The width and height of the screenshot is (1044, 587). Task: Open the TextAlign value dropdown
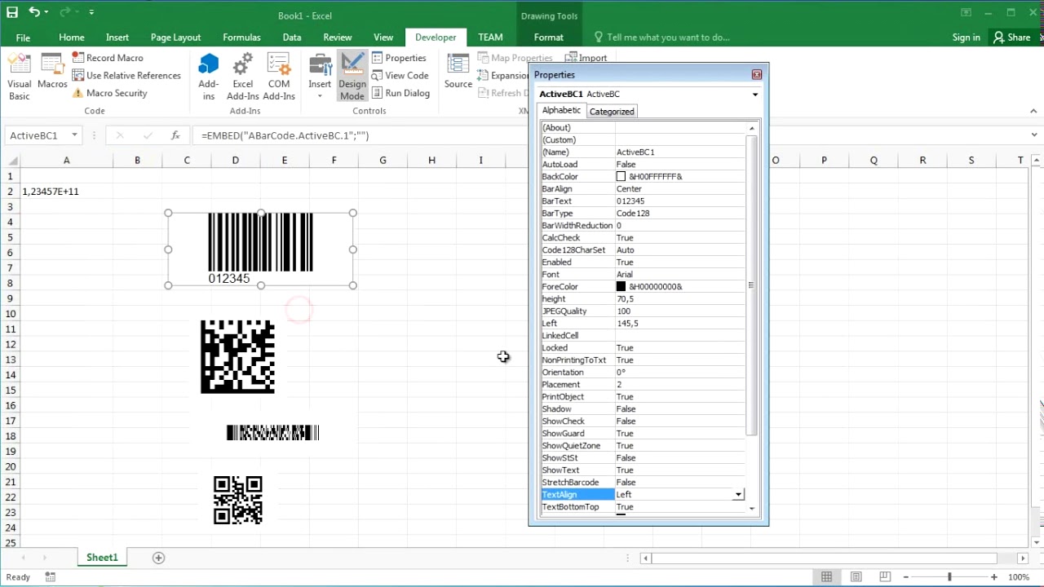coord(738,494)
